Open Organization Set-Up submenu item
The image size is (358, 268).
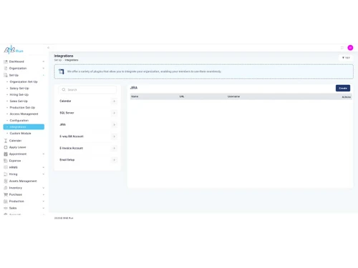[24, 81]
